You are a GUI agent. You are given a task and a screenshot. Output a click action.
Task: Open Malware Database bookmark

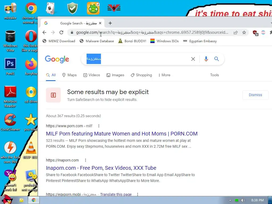click(97, 41)
